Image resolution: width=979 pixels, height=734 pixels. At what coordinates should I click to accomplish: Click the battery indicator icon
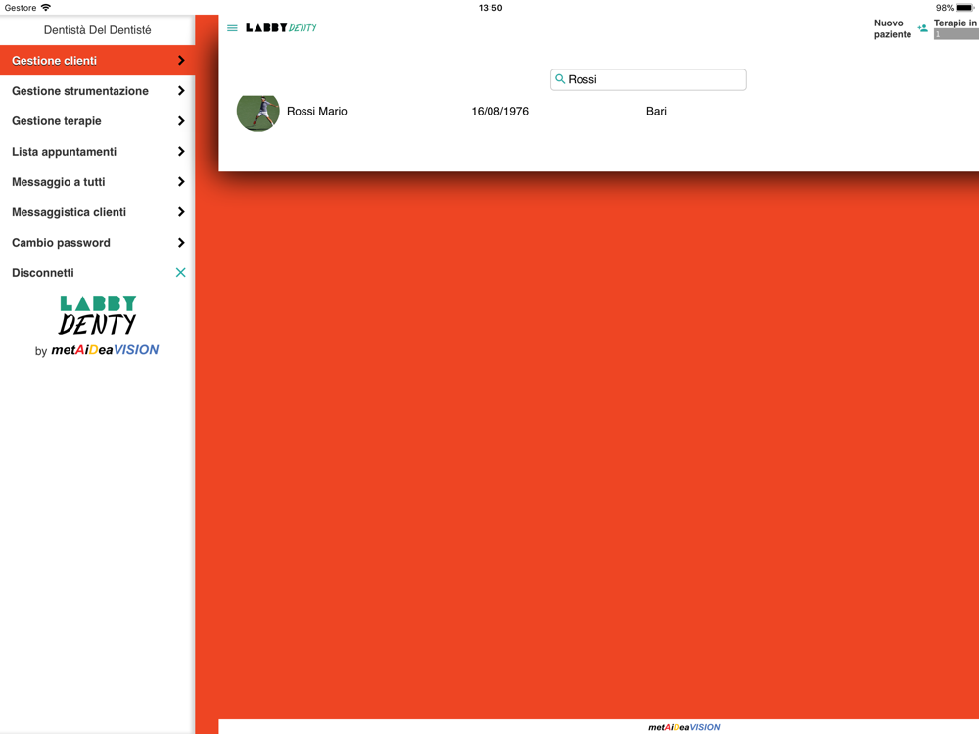[964, 8]
